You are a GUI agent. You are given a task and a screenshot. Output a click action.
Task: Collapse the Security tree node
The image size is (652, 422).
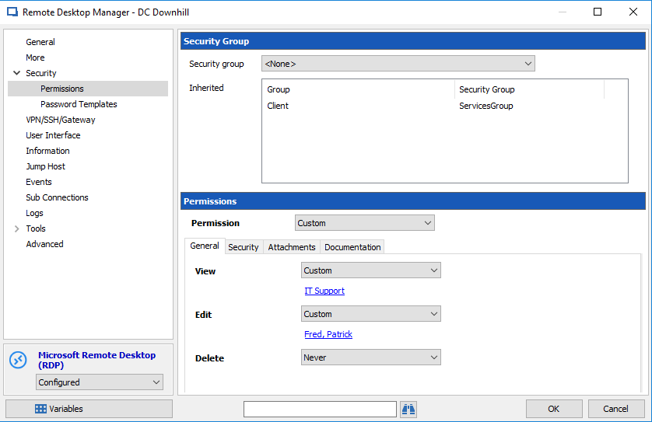pos(16,73)
